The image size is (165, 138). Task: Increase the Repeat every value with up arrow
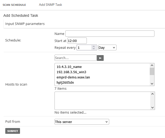click(94, 46)
